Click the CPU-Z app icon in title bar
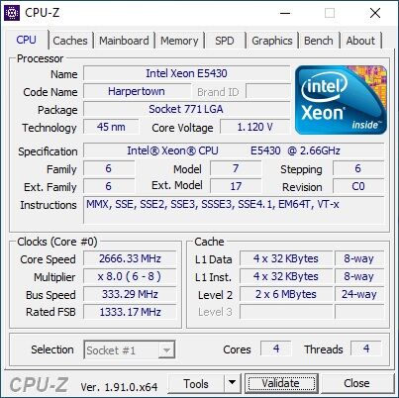 [12, 13]
